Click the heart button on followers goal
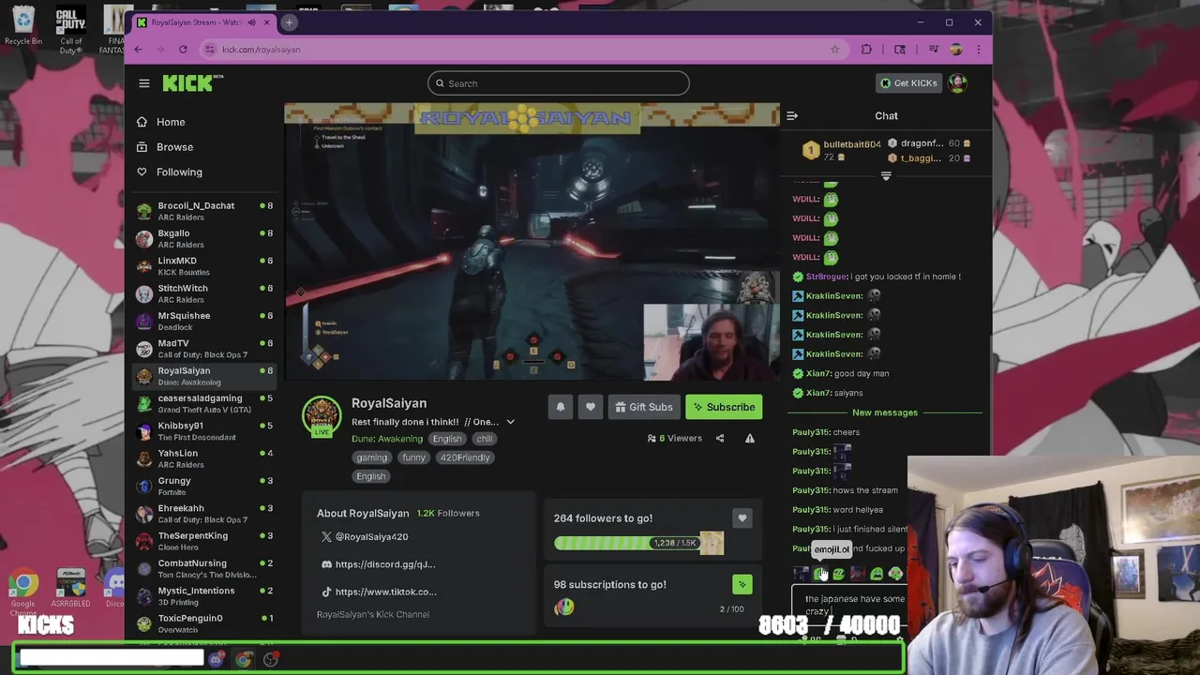The height and width of the screenshot is (675, 1200). [x=742, y=518]
